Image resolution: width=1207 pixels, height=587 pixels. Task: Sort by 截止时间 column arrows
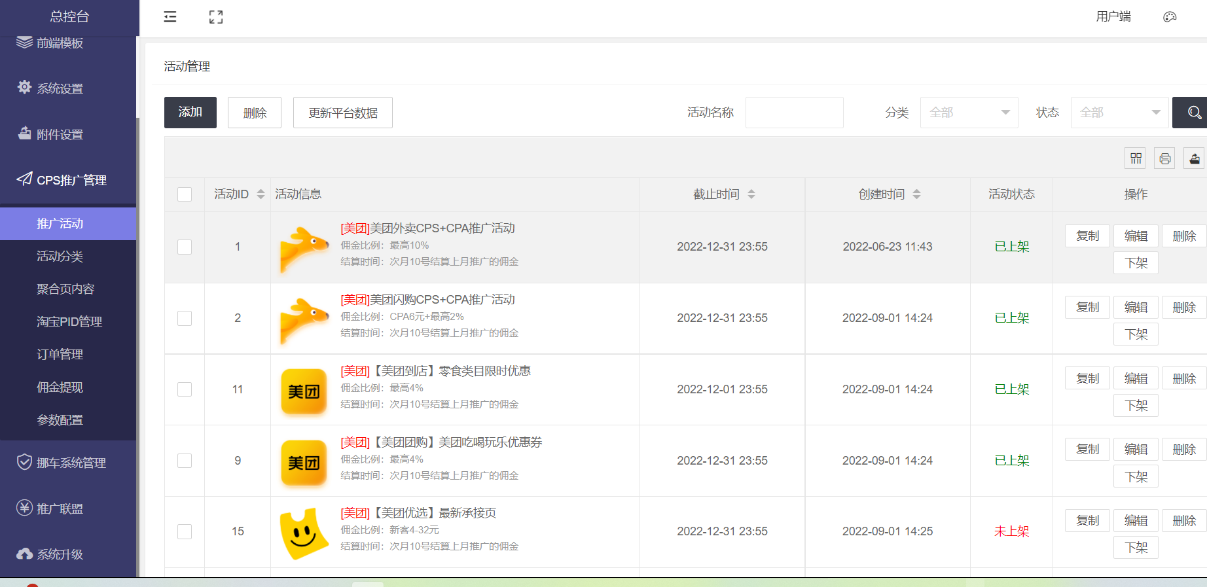(x=751, y=194)
